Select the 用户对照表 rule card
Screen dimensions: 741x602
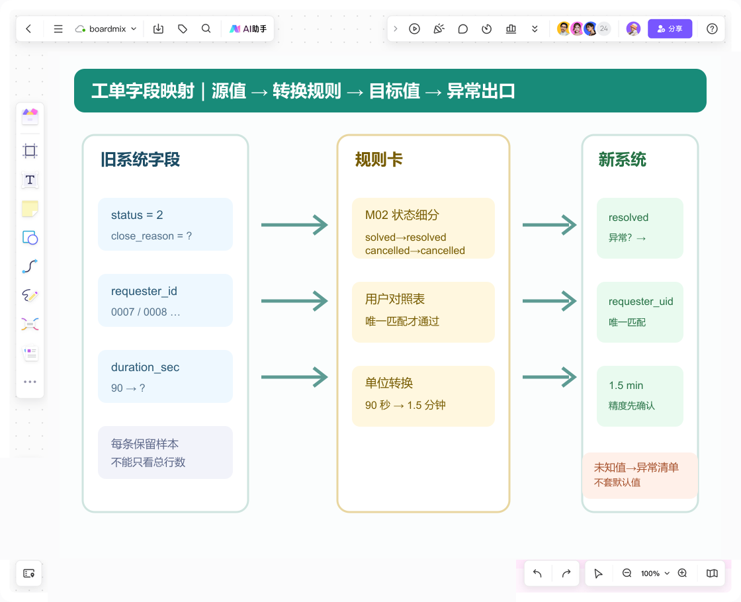tap(423, 312)
